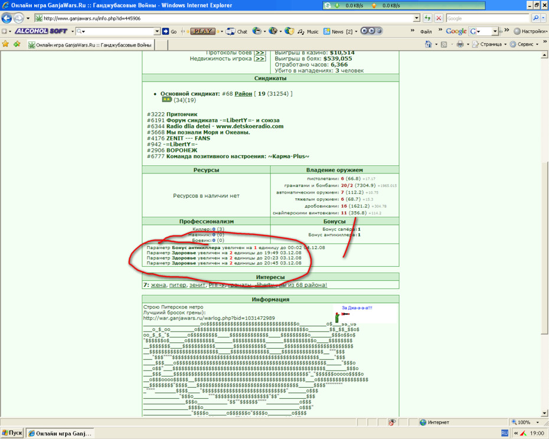The height and width of the screenshot is (439, 549).
Task: Click the Refresh page icon
Action: [427, 18]
